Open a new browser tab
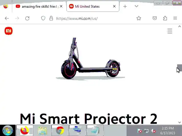The height and width of the screenshot is (136, 182). [125, 6]
